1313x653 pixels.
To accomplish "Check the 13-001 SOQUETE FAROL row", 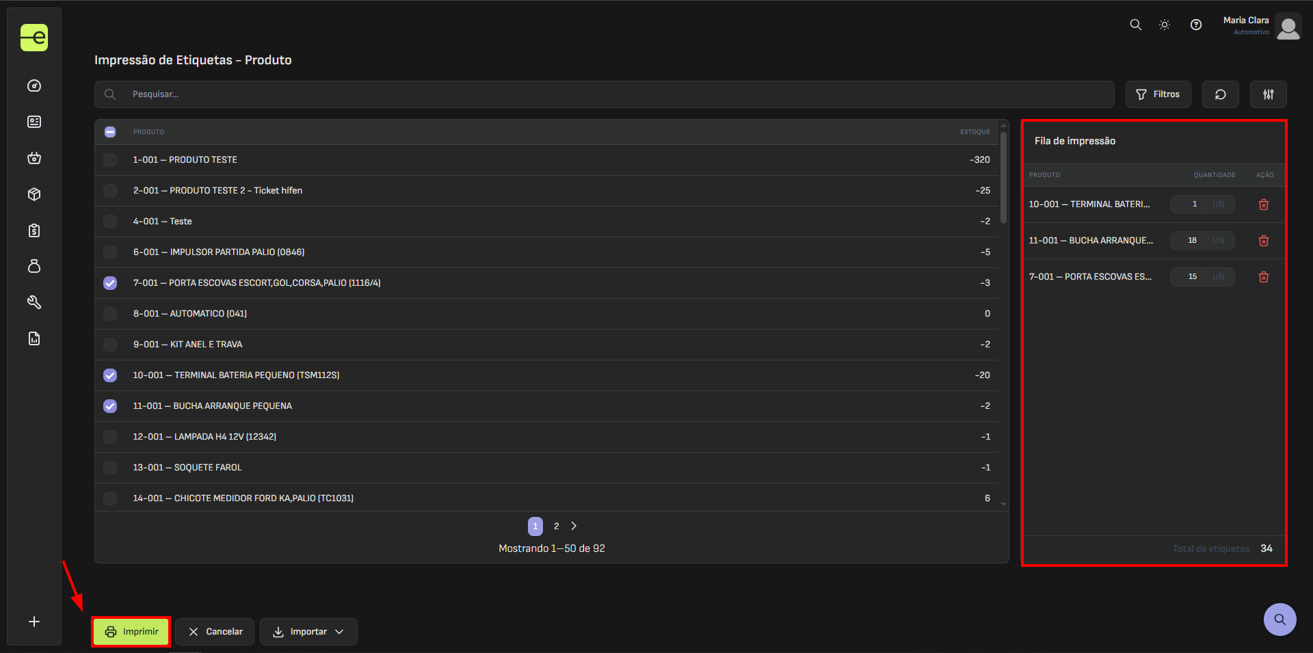I will click(x=110, y=468).
